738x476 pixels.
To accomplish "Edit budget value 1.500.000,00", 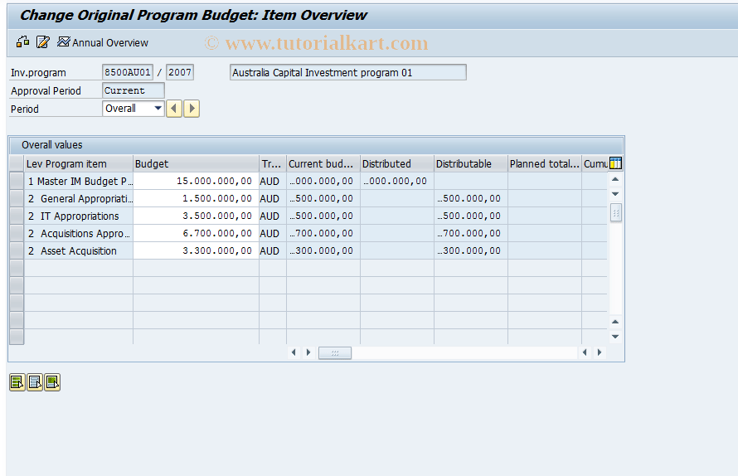I will click(x=196, y=199).
